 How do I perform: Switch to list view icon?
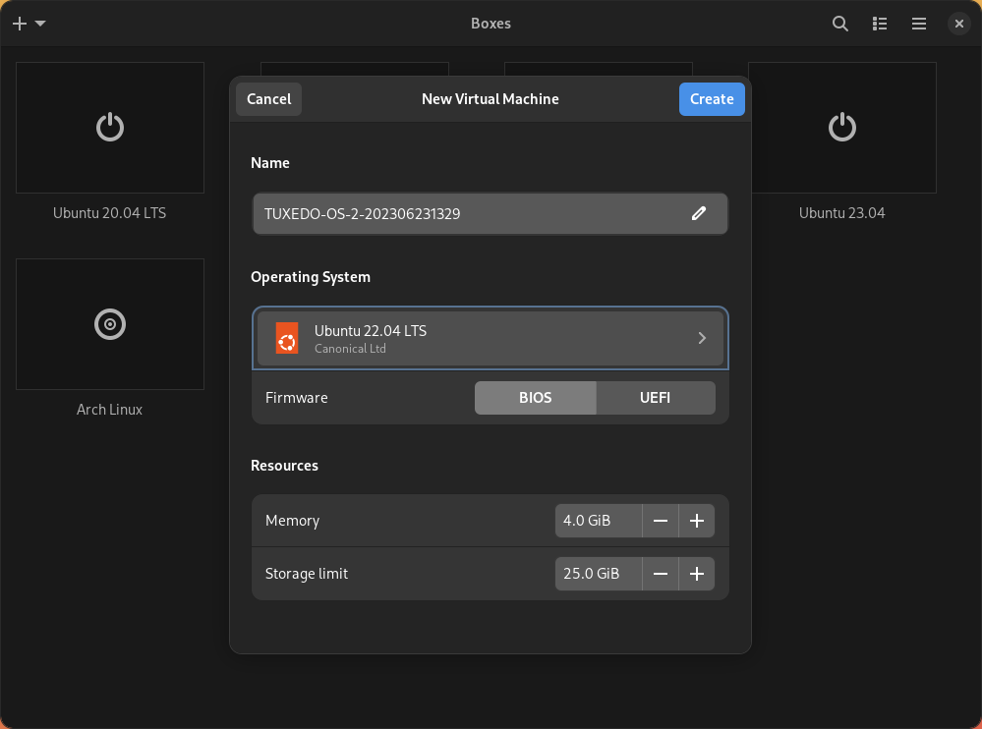coord(880,24)
